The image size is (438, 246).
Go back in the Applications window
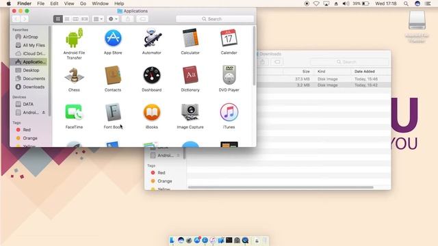point(16,19)
